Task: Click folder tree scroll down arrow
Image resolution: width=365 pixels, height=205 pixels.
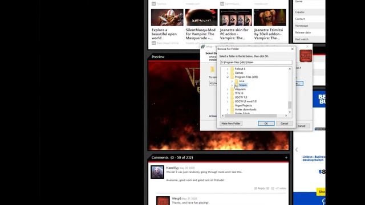Action: (x=290, y=112)
